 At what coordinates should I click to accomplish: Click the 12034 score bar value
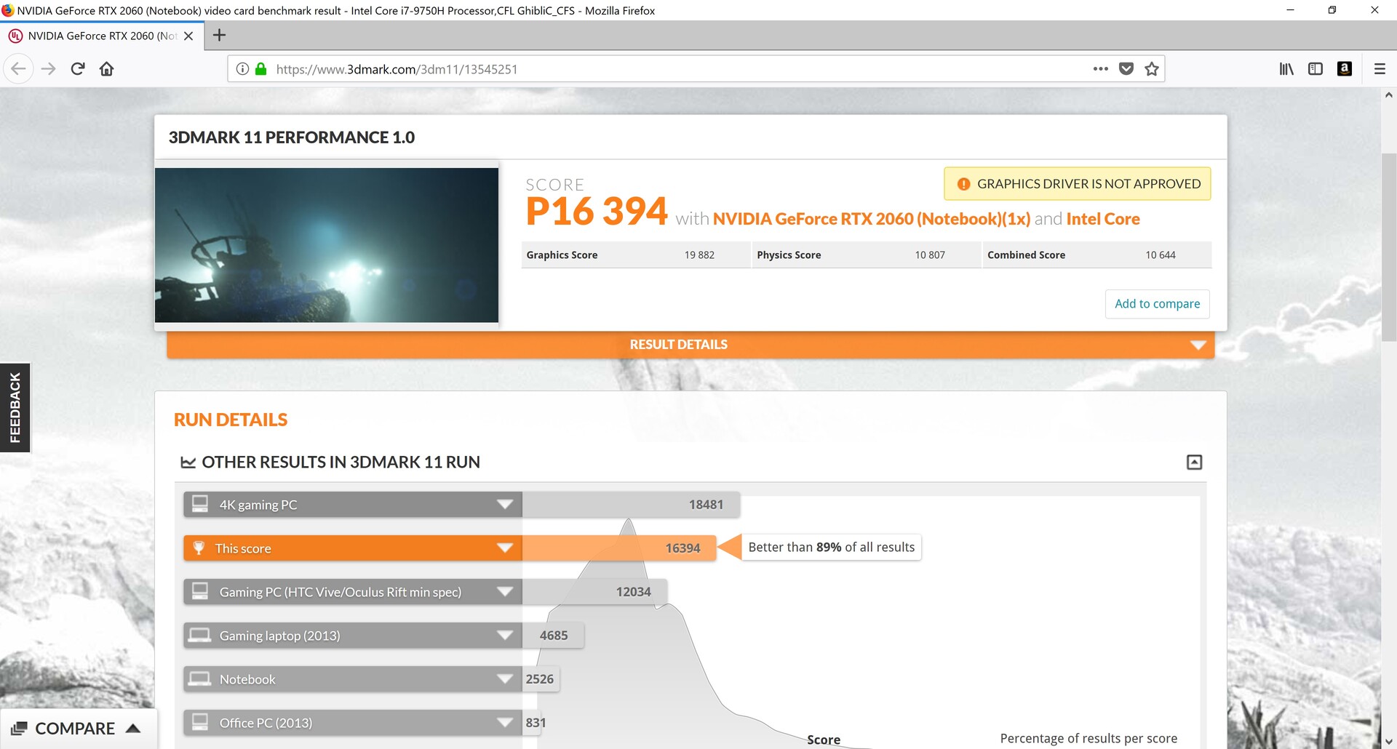tap(633, 592)
